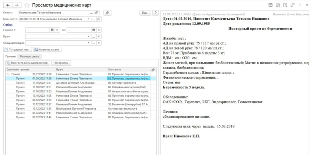Add form to favorites star
The width and height of the screenshot is (310, 157).
[27, 5]
